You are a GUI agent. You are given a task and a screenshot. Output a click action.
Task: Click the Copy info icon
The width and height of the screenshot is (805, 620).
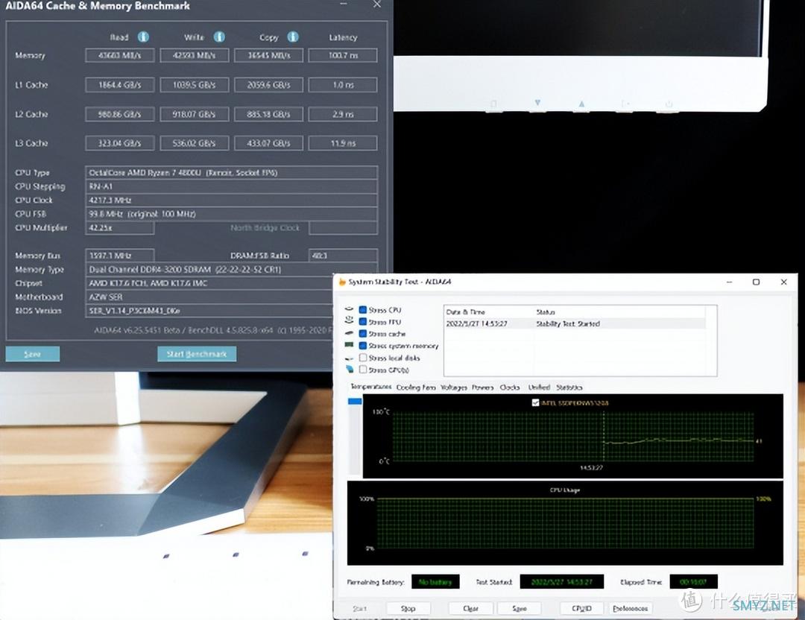[x=293, y=37]
